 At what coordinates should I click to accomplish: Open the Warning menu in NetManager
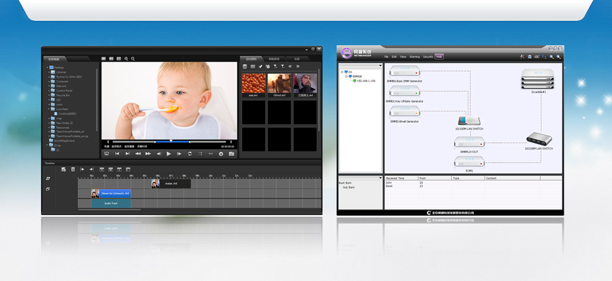[x=414, y=57]
